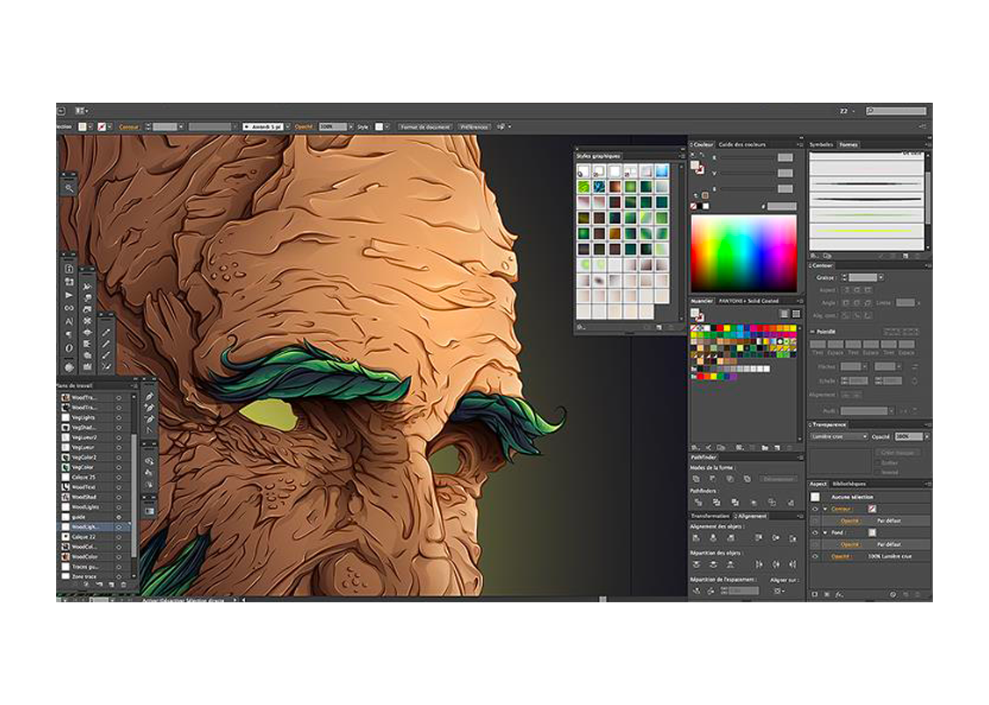Click the Minus Back pathfinder icon
Viewport: 989px width, 705px height.
click(x=791, y=502)
